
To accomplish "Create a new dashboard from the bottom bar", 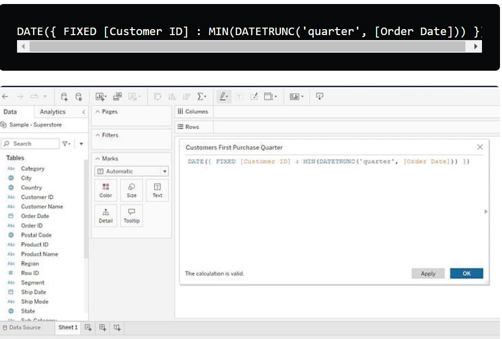I will coord(102,327).
